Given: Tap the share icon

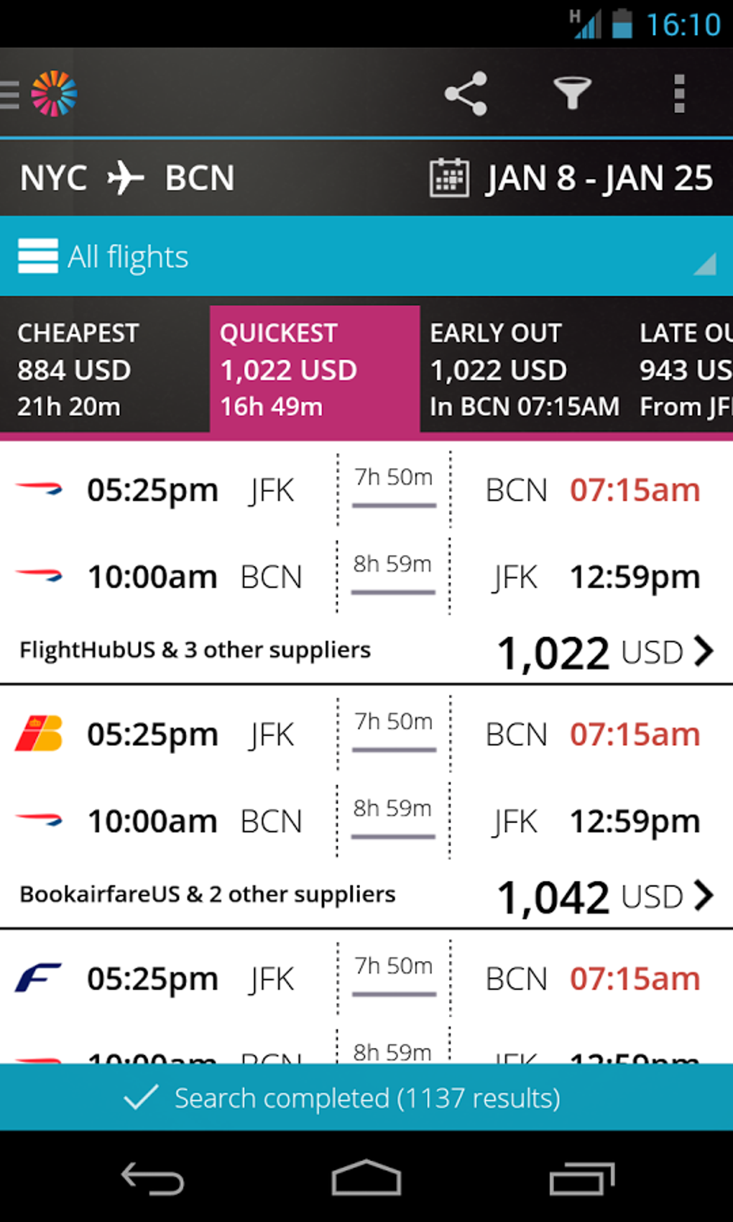Looking at the screenshot, I should click(466, 93).
